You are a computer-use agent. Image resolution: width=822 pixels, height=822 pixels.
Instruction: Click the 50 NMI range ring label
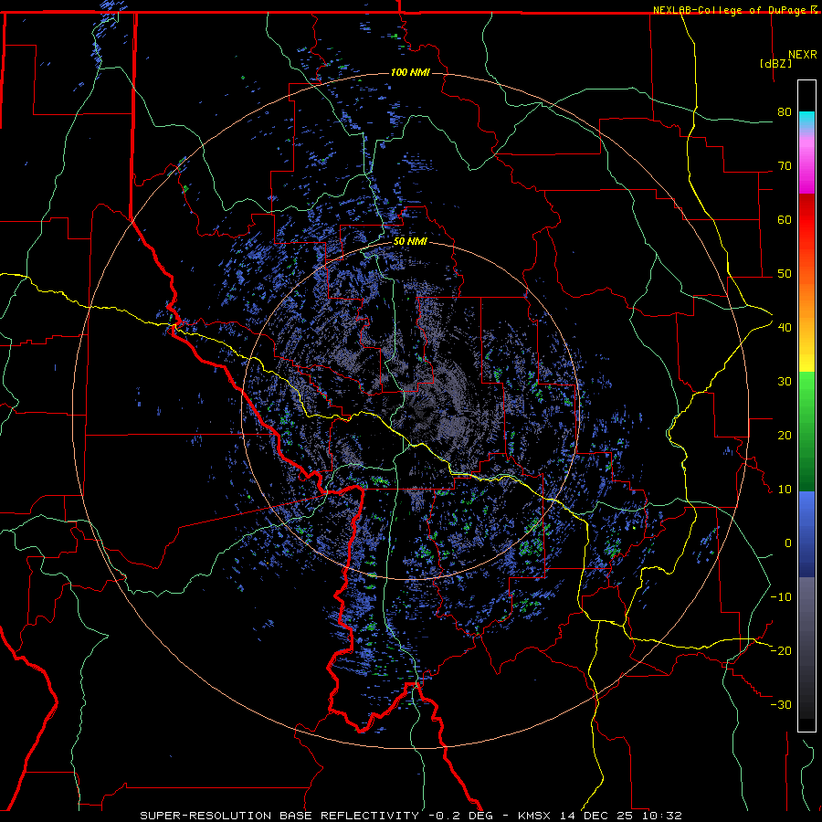click(410, 242)
